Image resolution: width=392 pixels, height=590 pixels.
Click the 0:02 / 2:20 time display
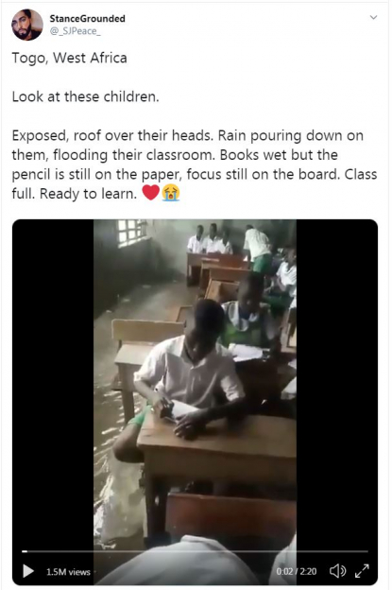click(297, 571)
